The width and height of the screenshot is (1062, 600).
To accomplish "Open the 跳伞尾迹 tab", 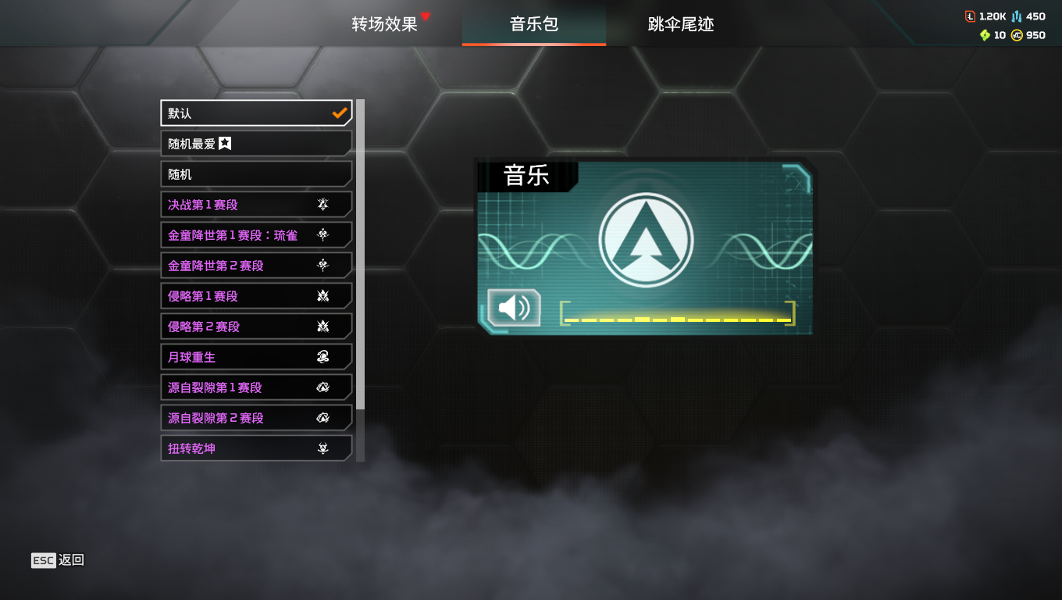I will coord(681,24).
